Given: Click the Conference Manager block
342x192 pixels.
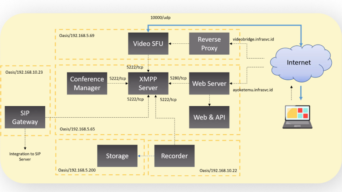Looking at the screenshot, I should (87, 84).
